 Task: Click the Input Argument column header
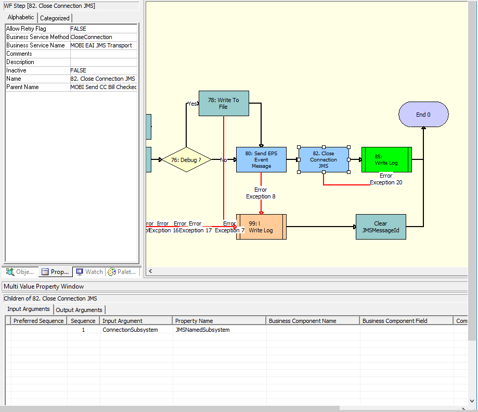click(136, 321)
